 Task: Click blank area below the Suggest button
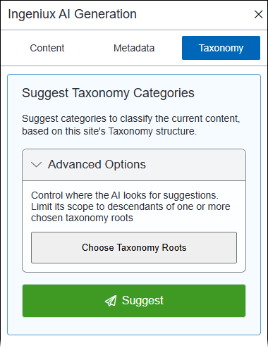[x=134, y=326]
